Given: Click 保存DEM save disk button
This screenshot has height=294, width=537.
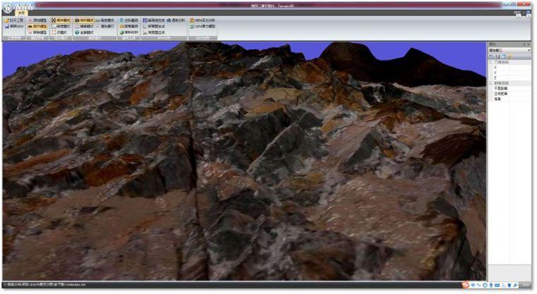Looking at the screenshot, I should coord(13,26).
